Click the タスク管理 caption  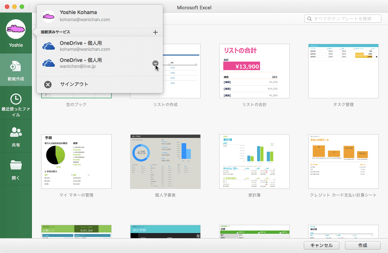click(343, 105)
